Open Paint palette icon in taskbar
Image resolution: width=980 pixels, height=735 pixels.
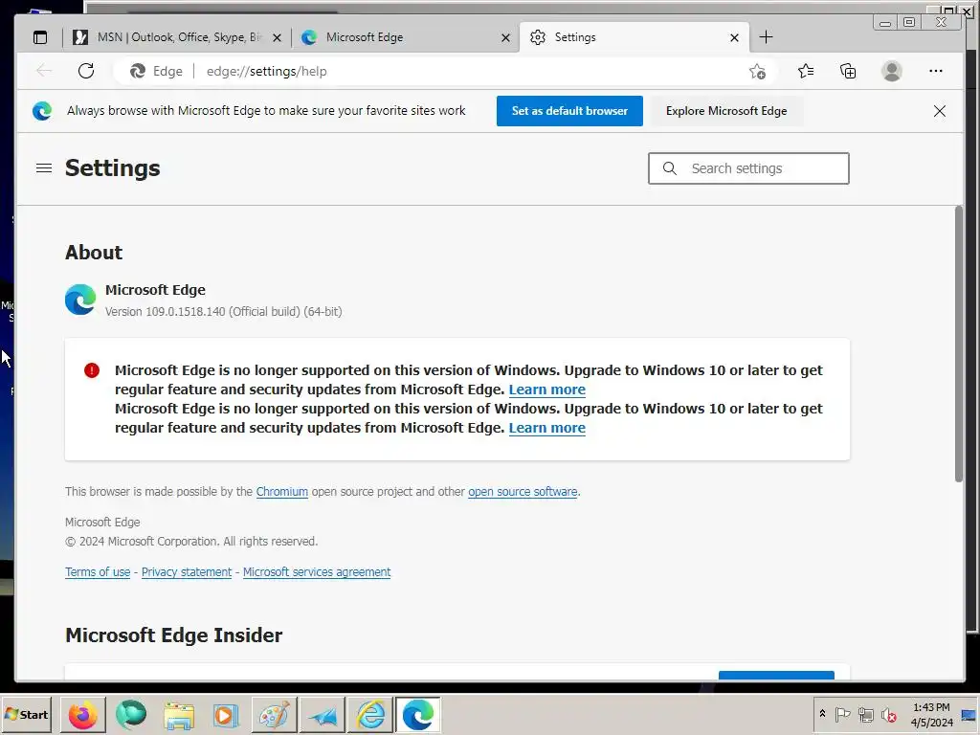coord(275,715)
